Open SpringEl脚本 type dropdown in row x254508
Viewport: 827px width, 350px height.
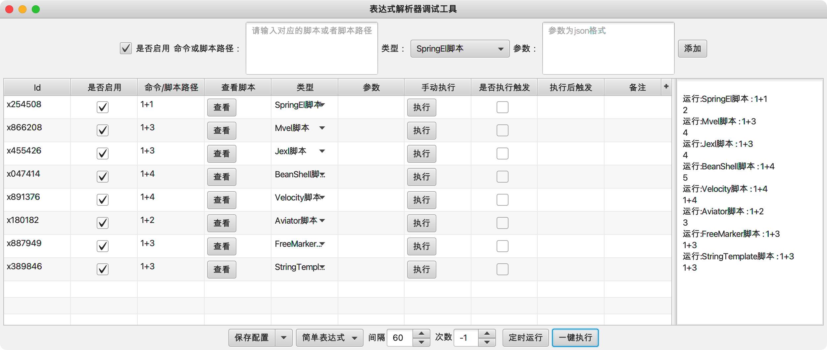300,105
